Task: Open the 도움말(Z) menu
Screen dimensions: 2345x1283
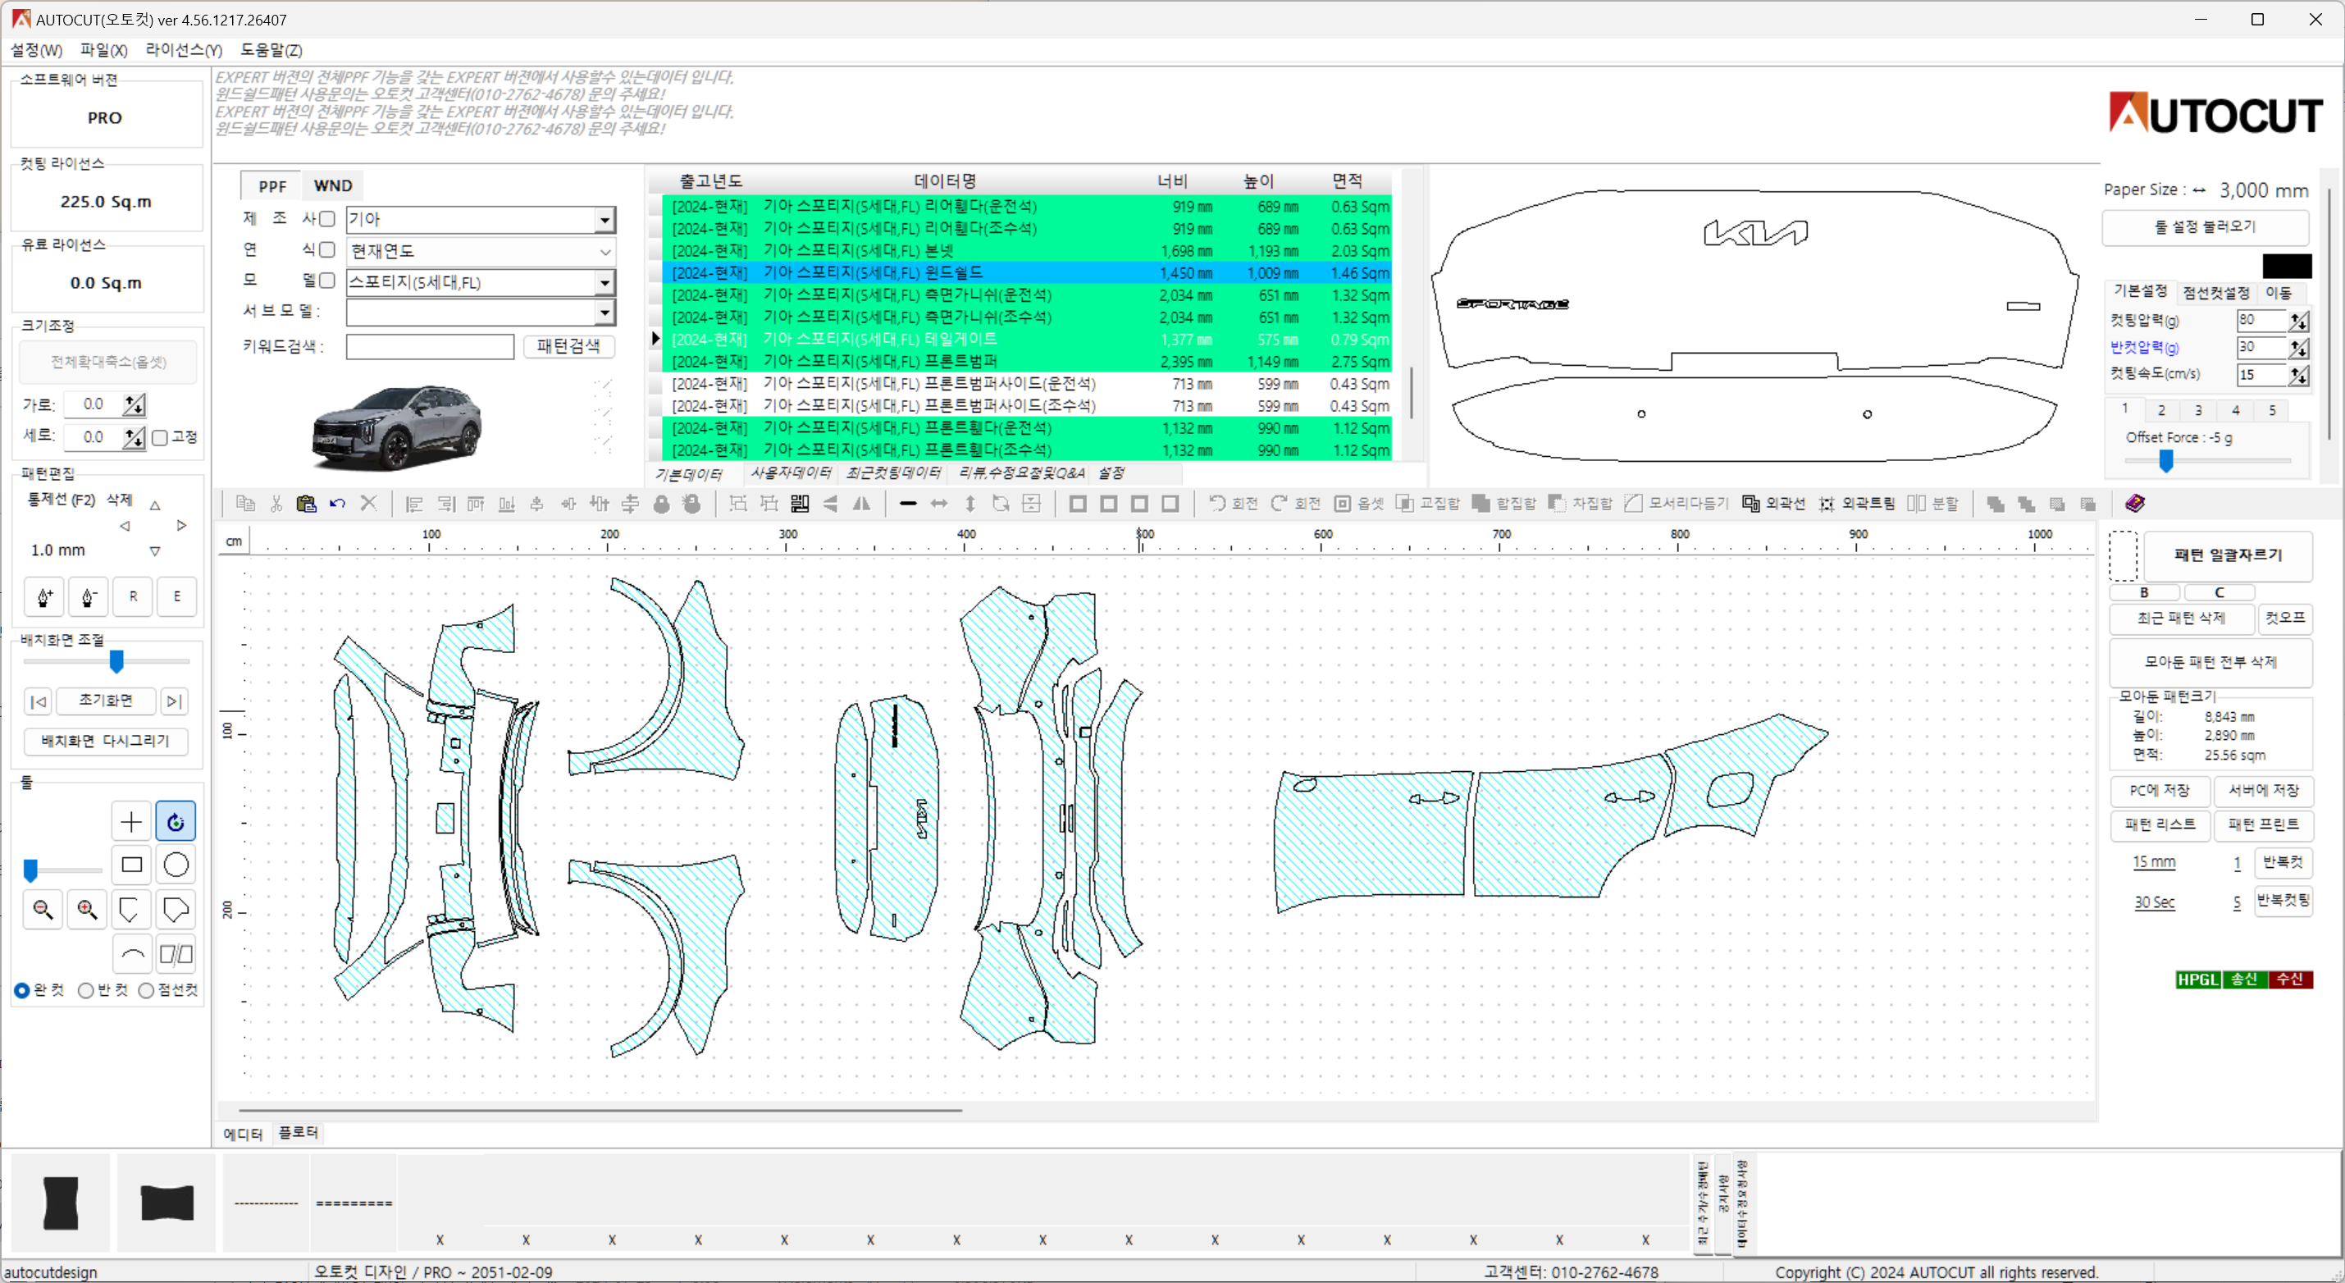Action: click(271, 50)
